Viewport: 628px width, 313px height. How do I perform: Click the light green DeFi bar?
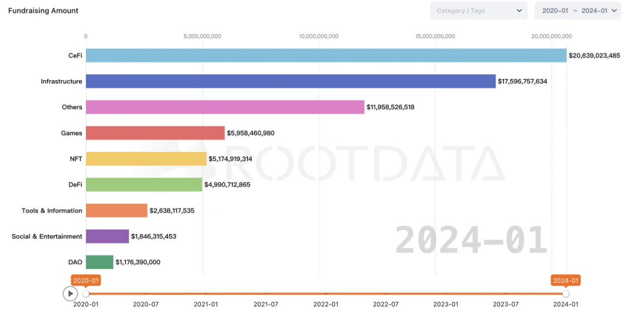coord(144,184)
